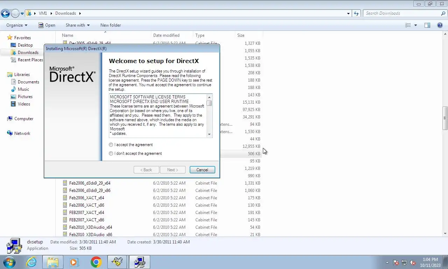Open Documents library
The image size is (448, 269).
28,82
